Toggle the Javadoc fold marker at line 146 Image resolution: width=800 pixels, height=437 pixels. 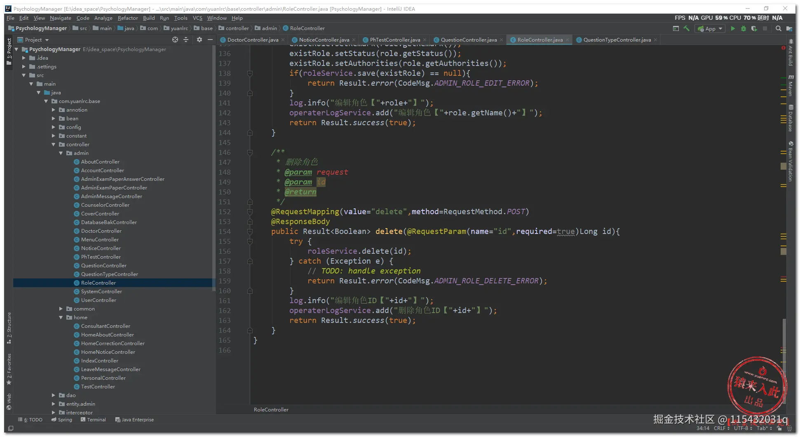250,152
